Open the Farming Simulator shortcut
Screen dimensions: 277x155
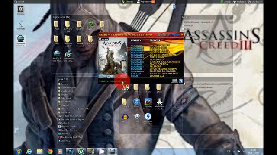click(148, 104)
